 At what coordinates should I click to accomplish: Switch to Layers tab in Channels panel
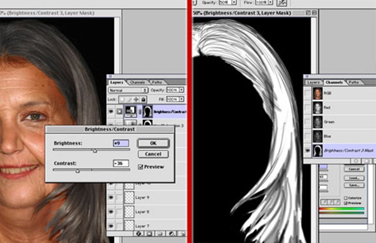click(313, 82)
